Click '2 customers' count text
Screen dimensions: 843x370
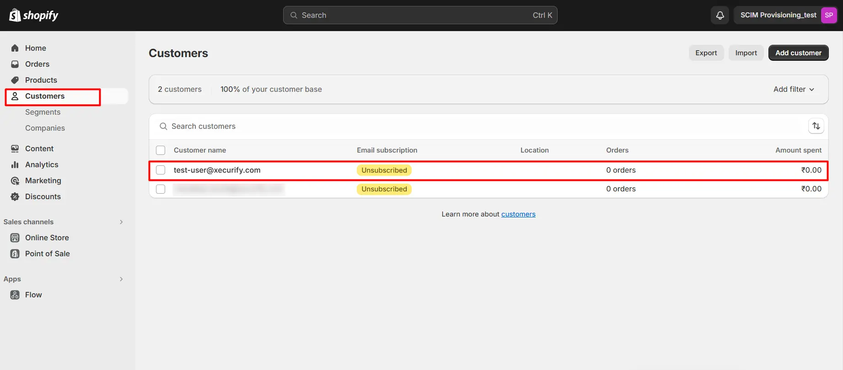tap(180, 89)
